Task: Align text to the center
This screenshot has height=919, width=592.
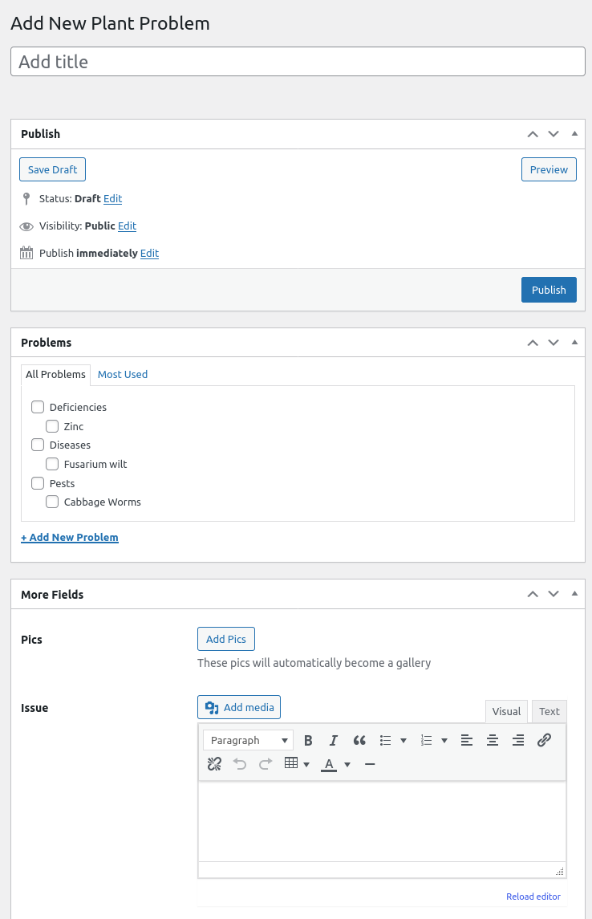Action: pos(493,741)
